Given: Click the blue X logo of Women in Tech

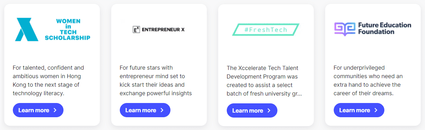Looking at the screenshot, I should coord(26,29).
